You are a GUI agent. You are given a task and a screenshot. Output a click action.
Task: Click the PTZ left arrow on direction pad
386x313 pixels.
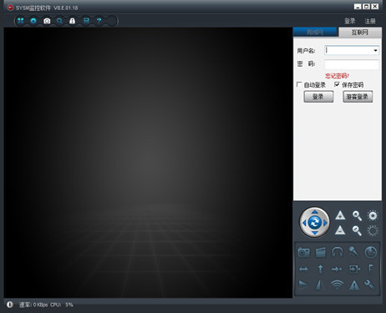click(304, 223)
